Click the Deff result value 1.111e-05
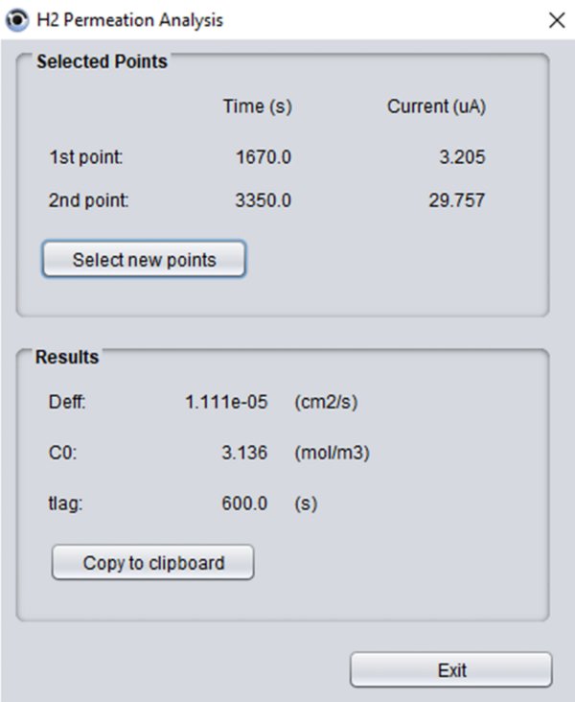 [226, 403]
